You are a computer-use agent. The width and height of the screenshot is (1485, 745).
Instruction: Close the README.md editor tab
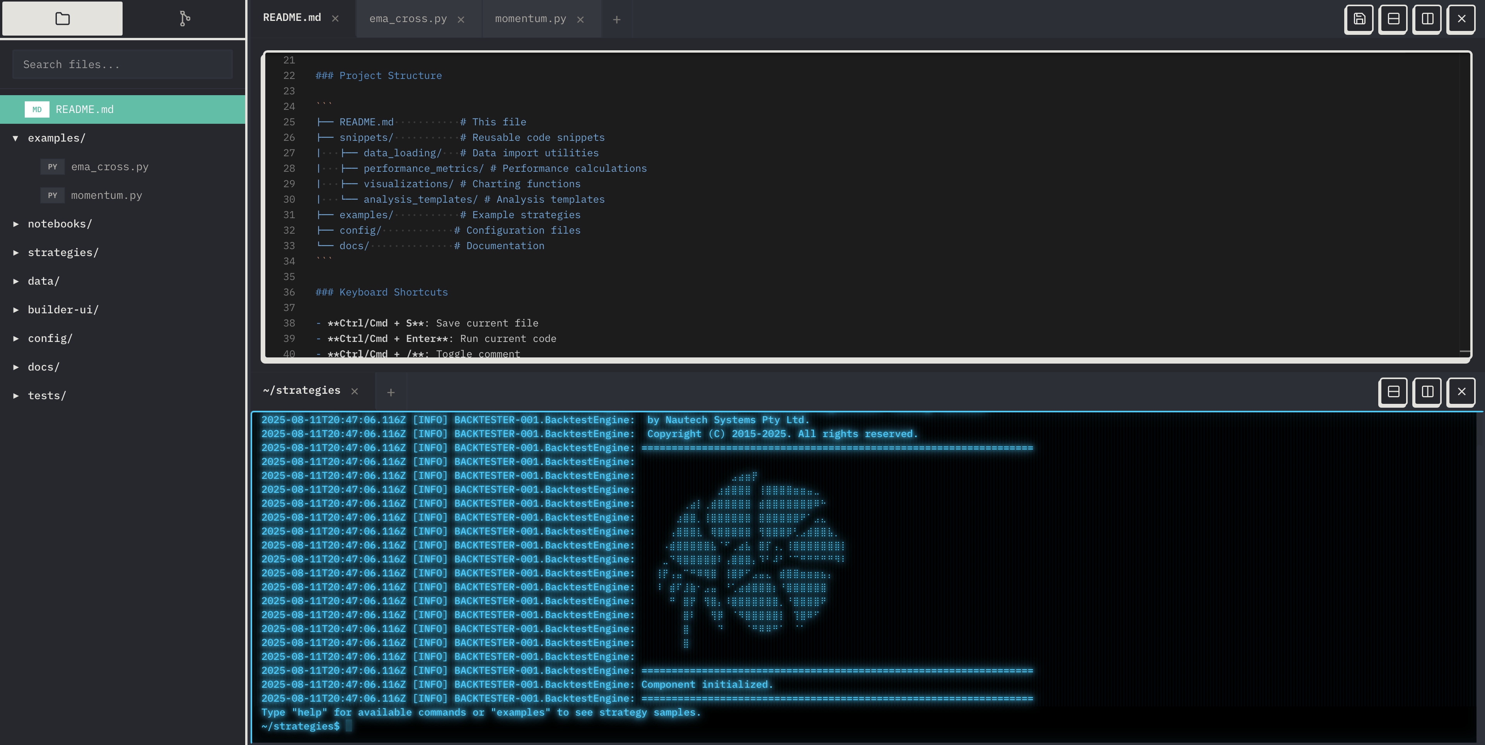point(335,19)
